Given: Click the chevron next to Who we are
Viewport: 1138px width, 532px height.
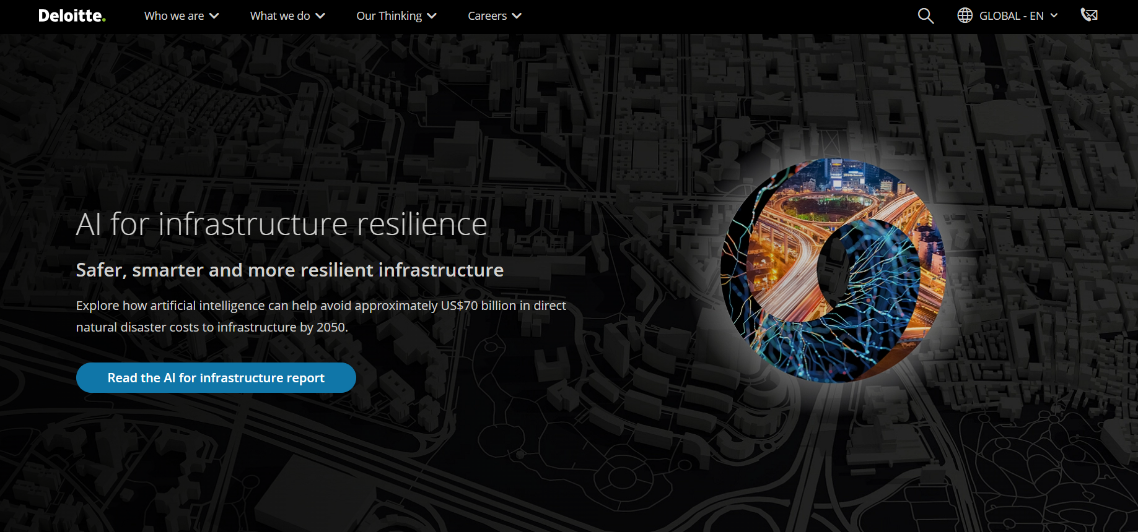Looking at the screenshot, I should tap(214, 16).
